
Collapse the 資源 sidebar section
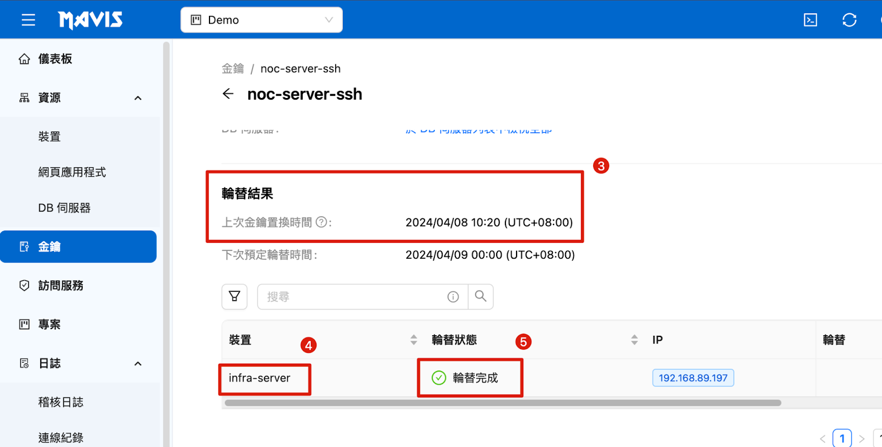pos(138,98)
